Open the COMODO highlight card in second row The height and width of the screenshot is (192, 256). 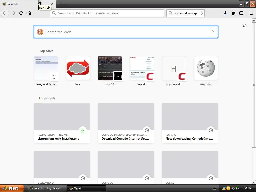point(126,168)
